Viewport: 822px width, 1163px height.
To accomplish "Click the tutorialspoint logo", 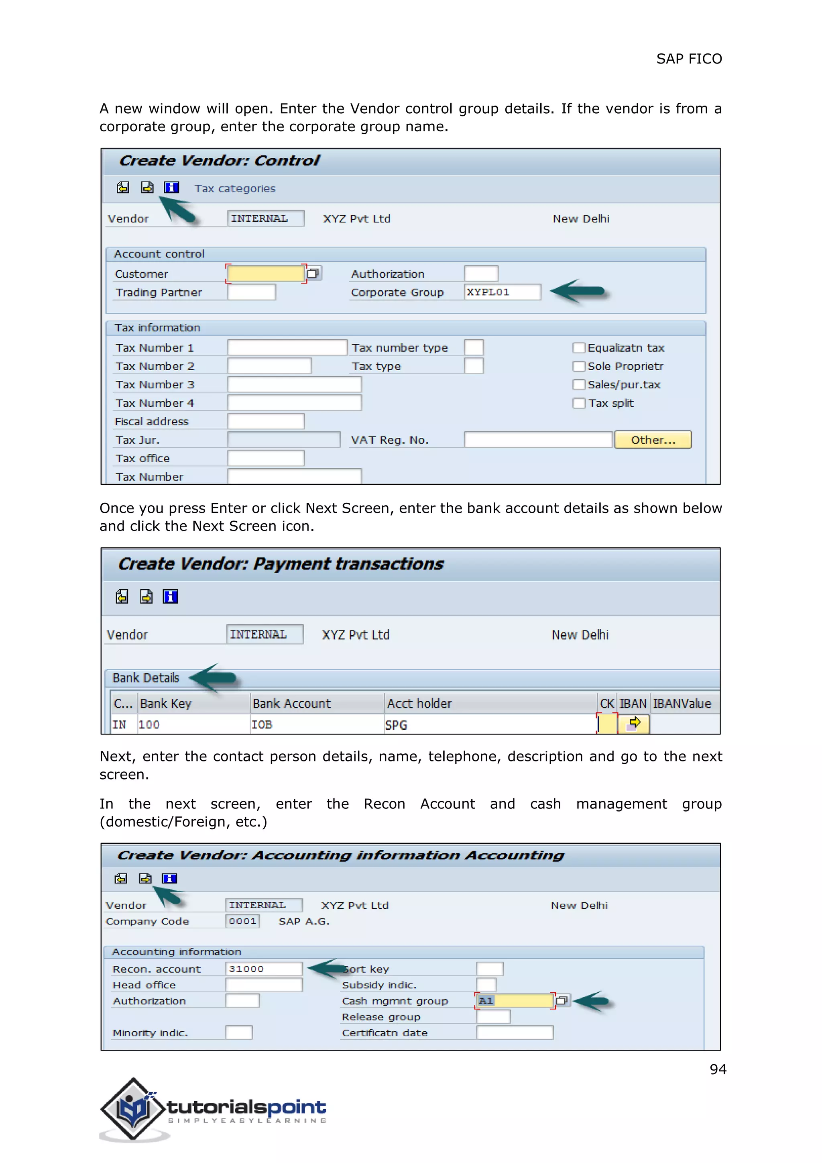I will [x=213, y=1109].
